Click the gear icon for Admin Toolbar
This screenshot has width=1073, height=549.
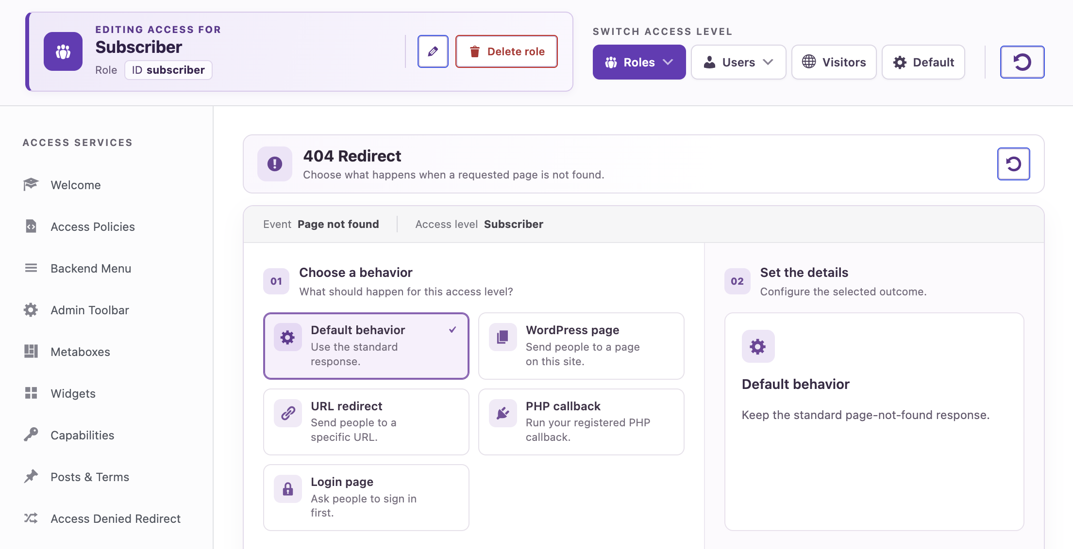coord(31,310)
